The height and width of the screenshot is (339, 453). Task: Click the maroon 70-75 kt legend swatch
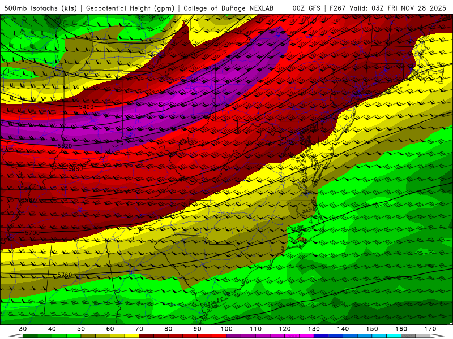[147, 336]
